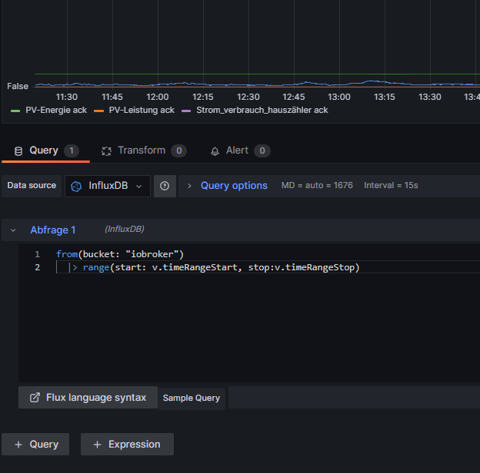Click the from(bucket) line in code editor
480x473 pixels.
click(x=120, y=254)
